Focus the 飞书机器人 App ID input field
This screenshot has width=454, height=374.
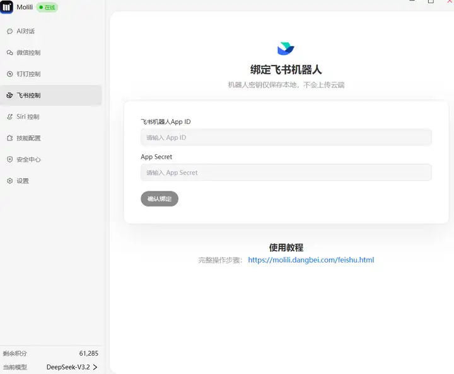[x=286, y=137]
